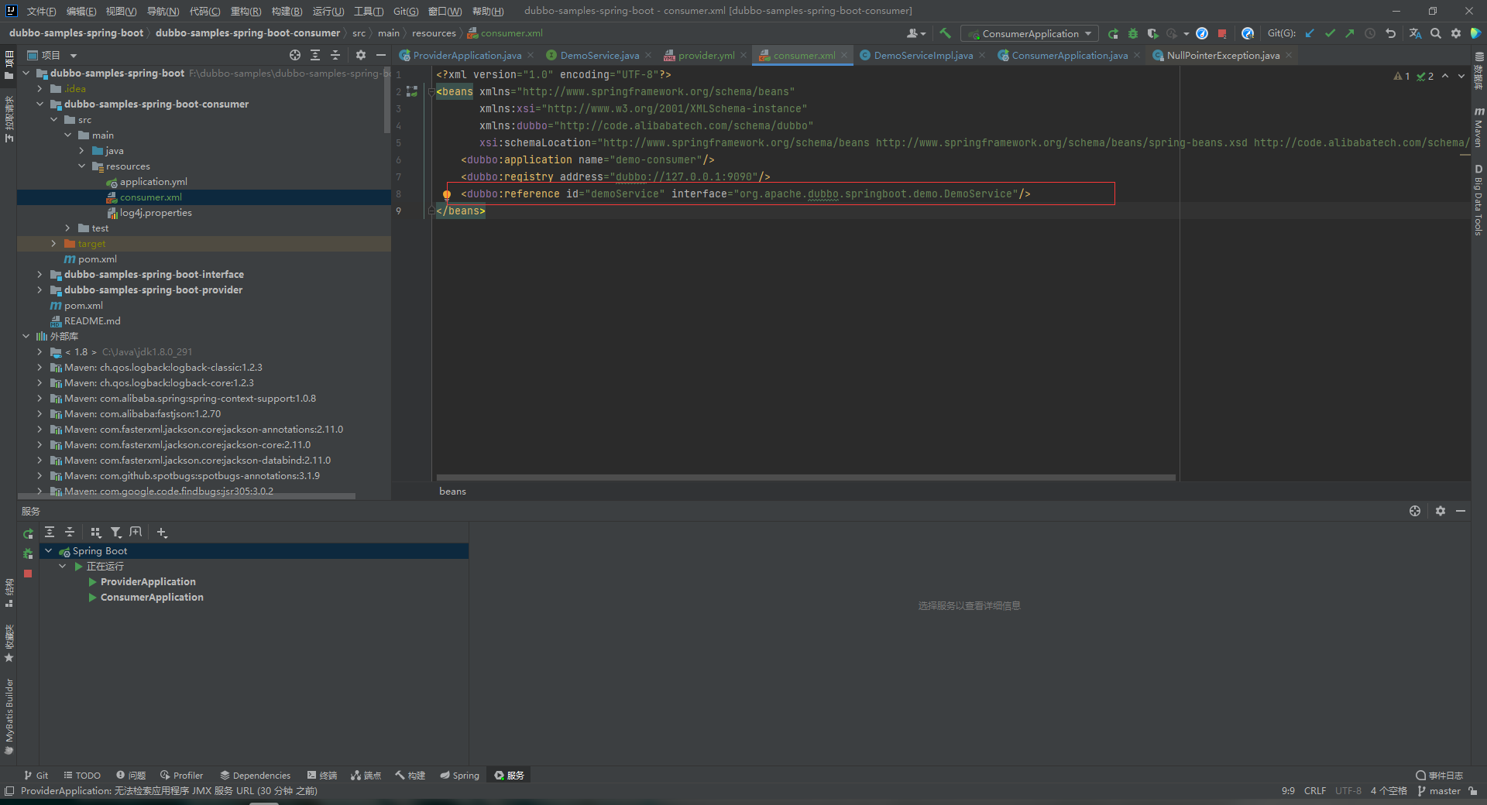Screen dimensions: 1487x805
Task: Expand the java folder in project tree
Action: pos(81,150)
